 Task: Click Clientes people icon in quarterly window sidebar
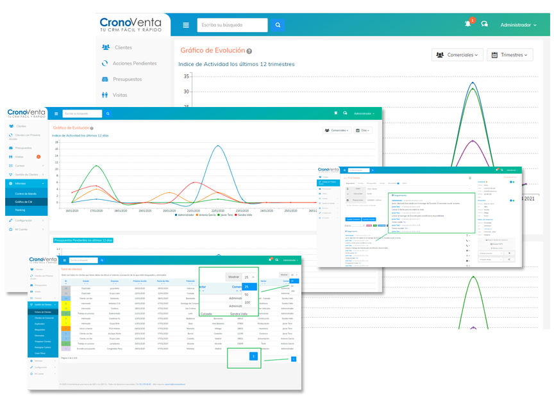coord(105,47)
